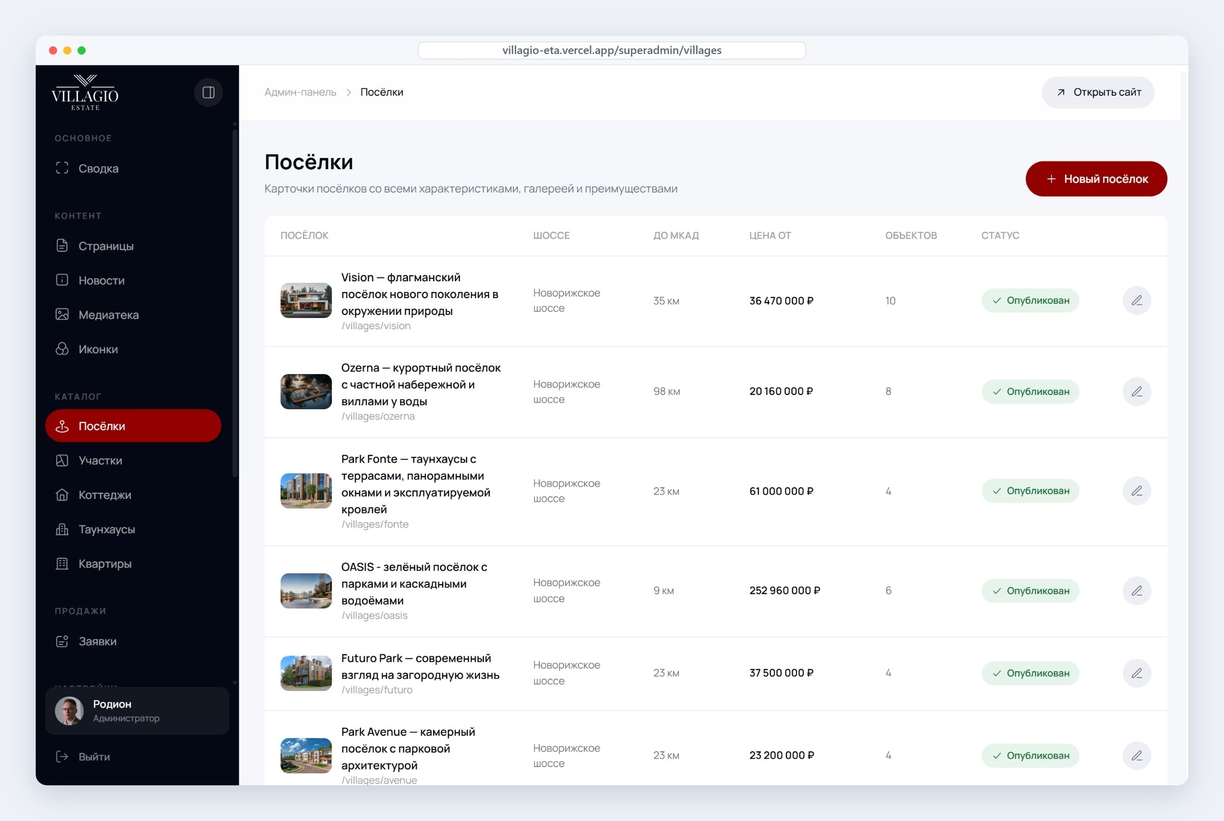Open Новости in the sidebar
The width and height of the screenshot is (1224, 821).
[x=133, y=281]
